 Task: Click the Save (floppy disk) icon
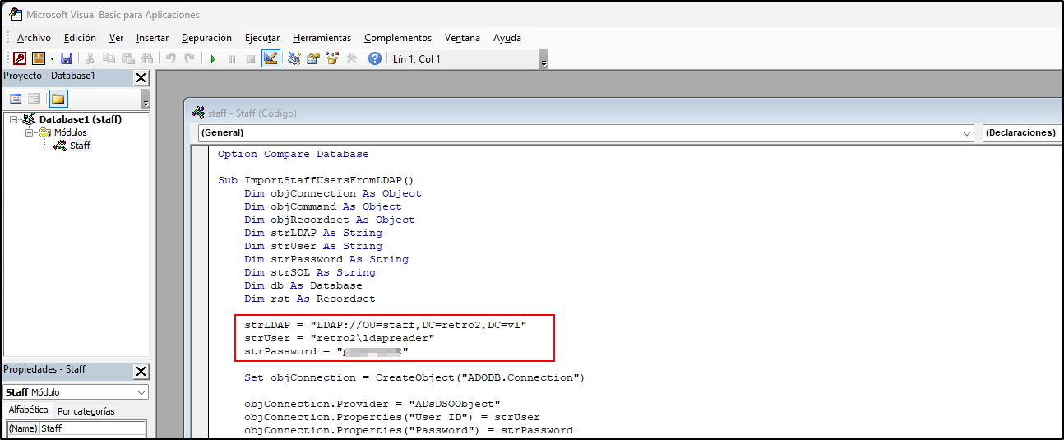(67, 58)
